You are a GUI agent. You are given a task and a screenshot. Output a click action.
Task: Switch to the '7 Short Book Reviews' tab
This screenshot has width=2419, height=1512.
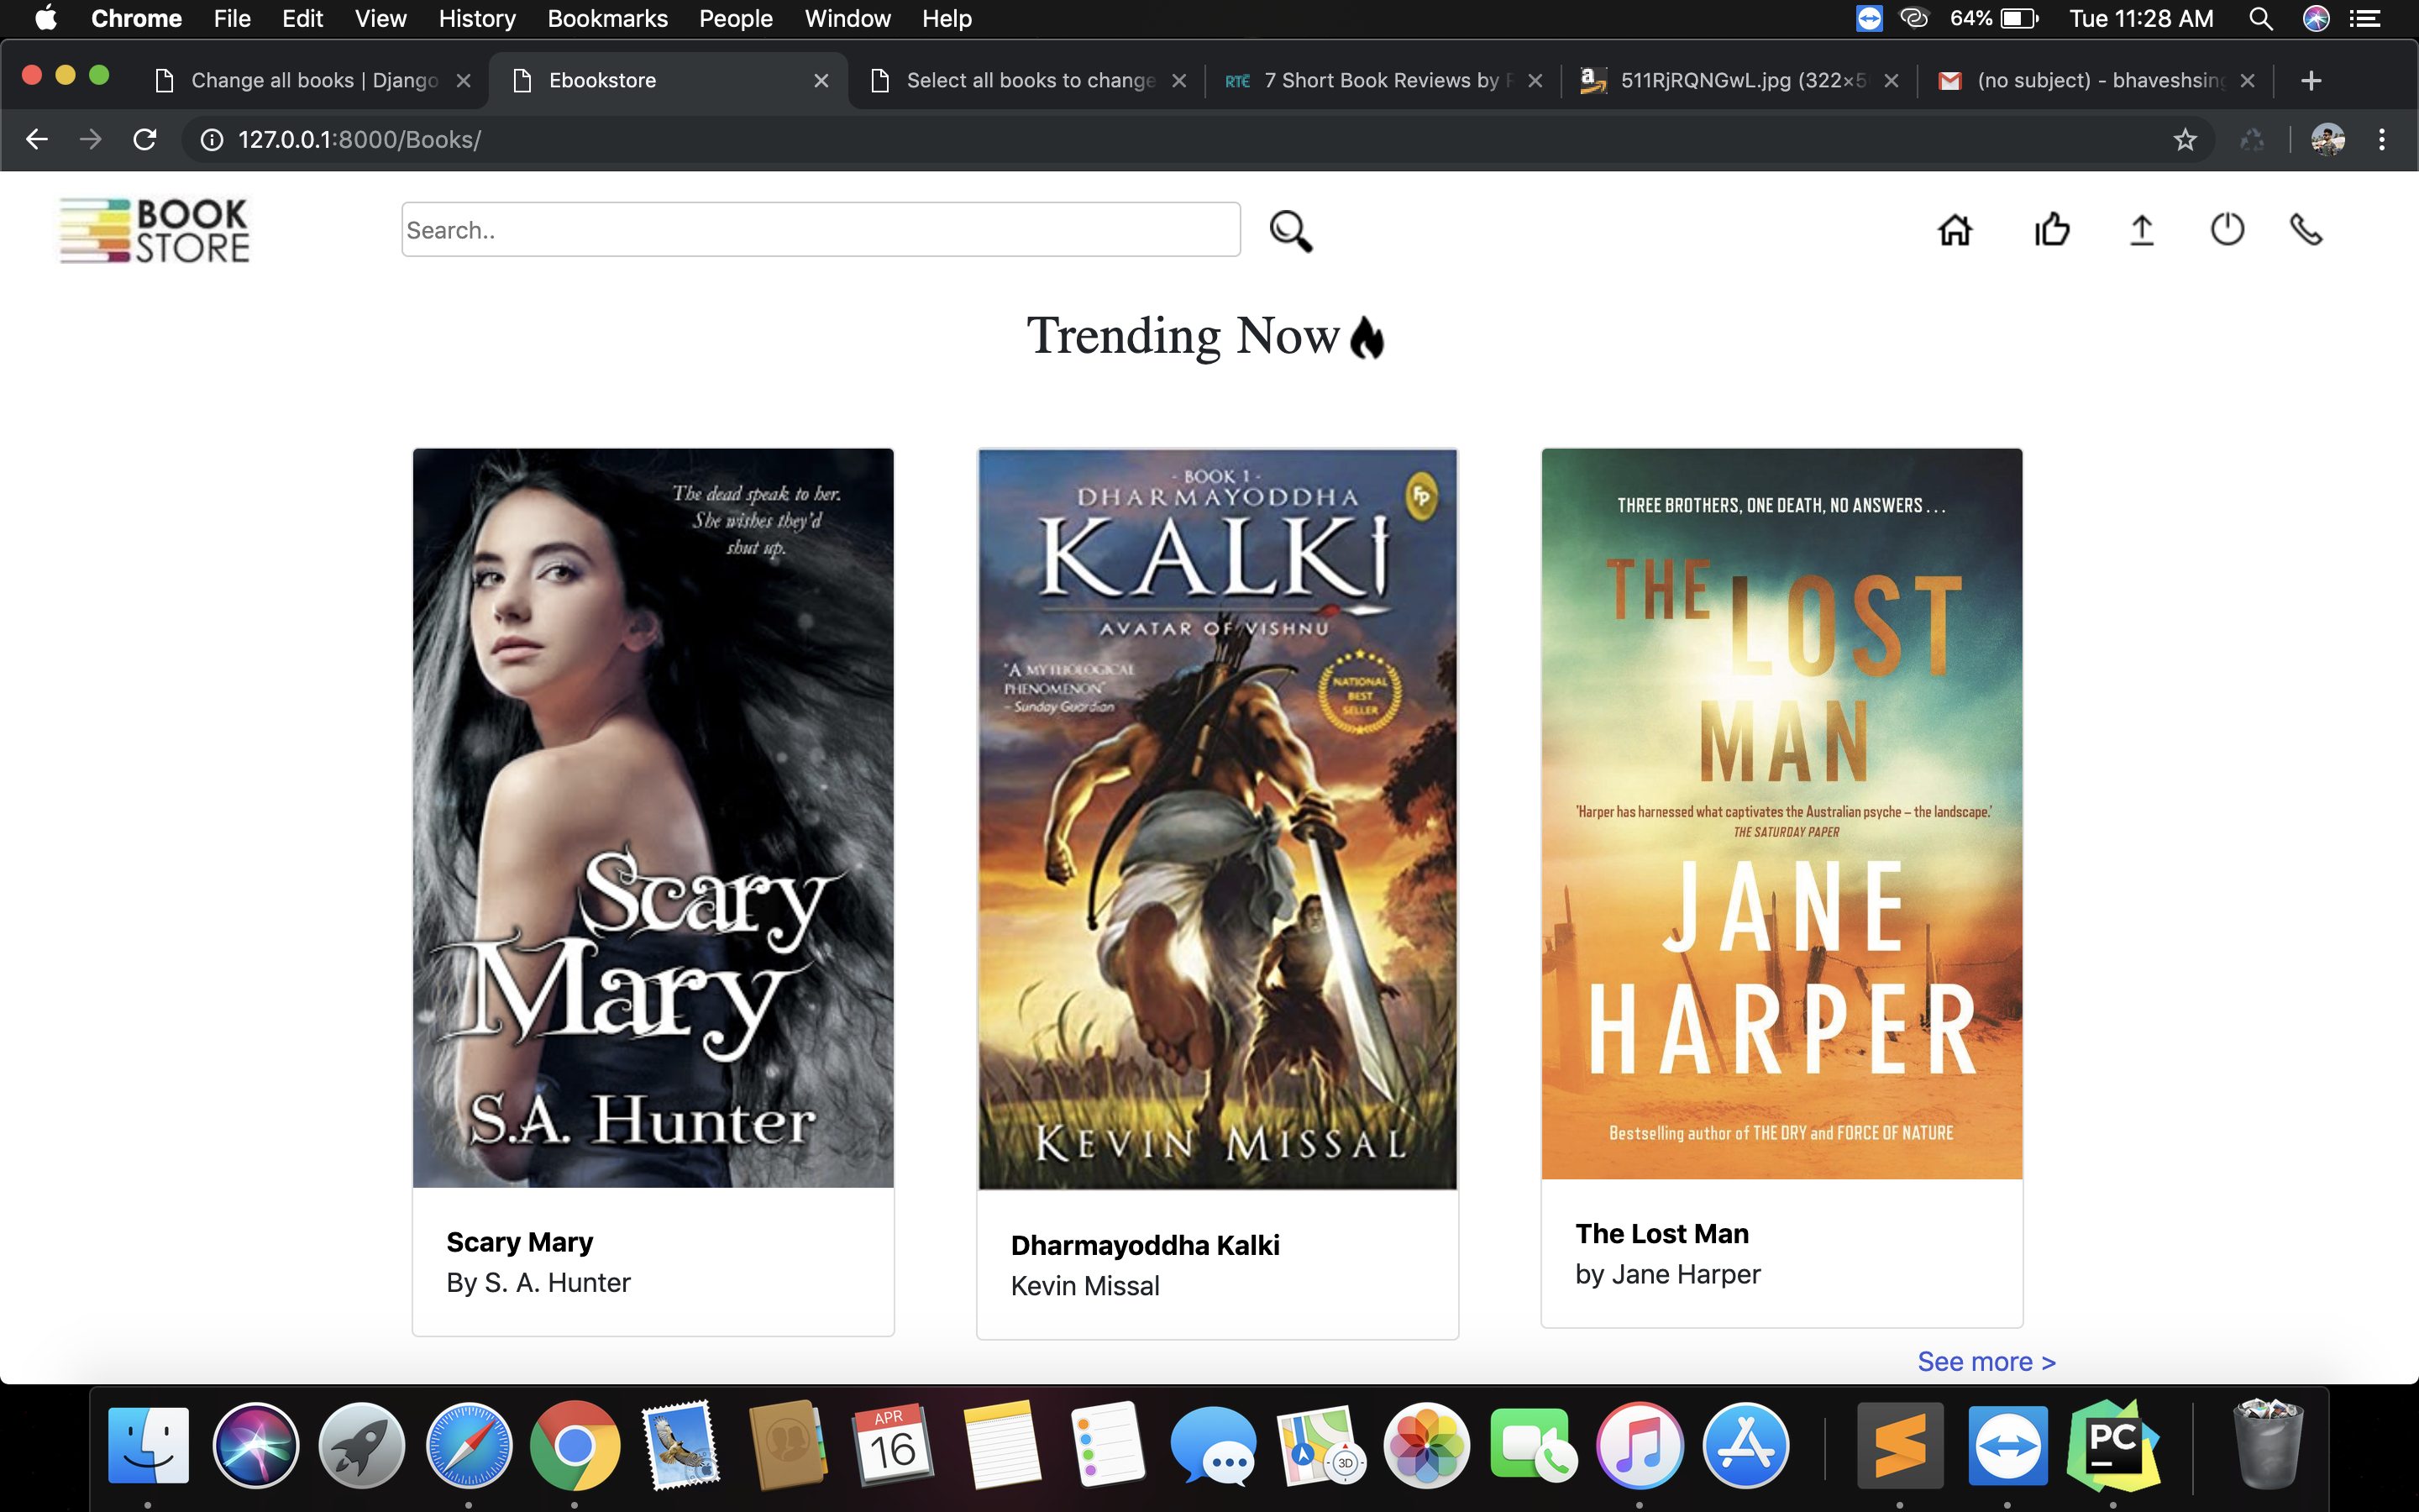1379,81
